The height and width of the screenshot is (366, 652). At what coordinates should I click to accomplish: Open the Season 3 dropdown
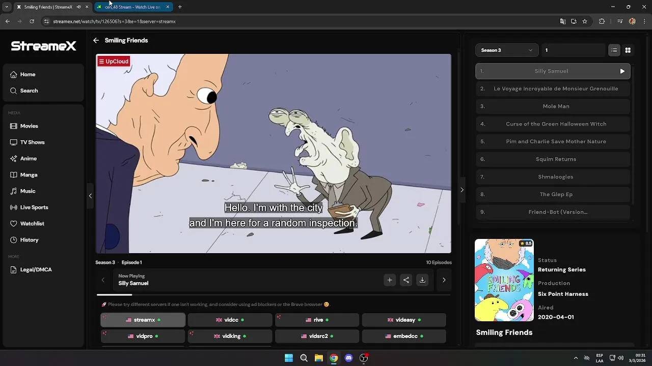click(x=507, y=50)
